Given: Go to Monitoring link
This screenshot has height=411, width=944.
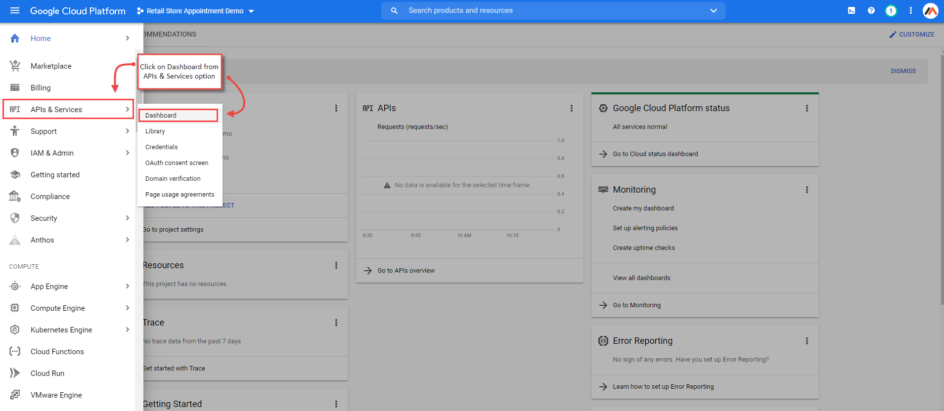Looking at the screenshot, I should coord(636,305).
